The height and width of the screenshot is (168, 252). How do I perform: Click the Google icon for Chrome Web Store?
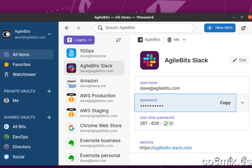[72, 128]
